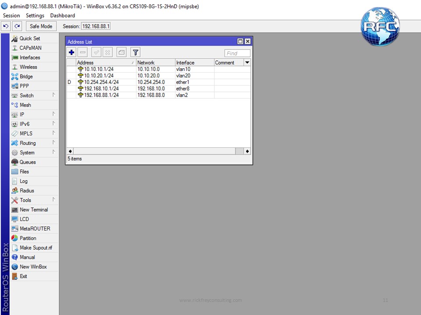Enable the entry with checkmark icon
Image resolution: width=421 pixels, height=315 pixels.
(96, 52)
